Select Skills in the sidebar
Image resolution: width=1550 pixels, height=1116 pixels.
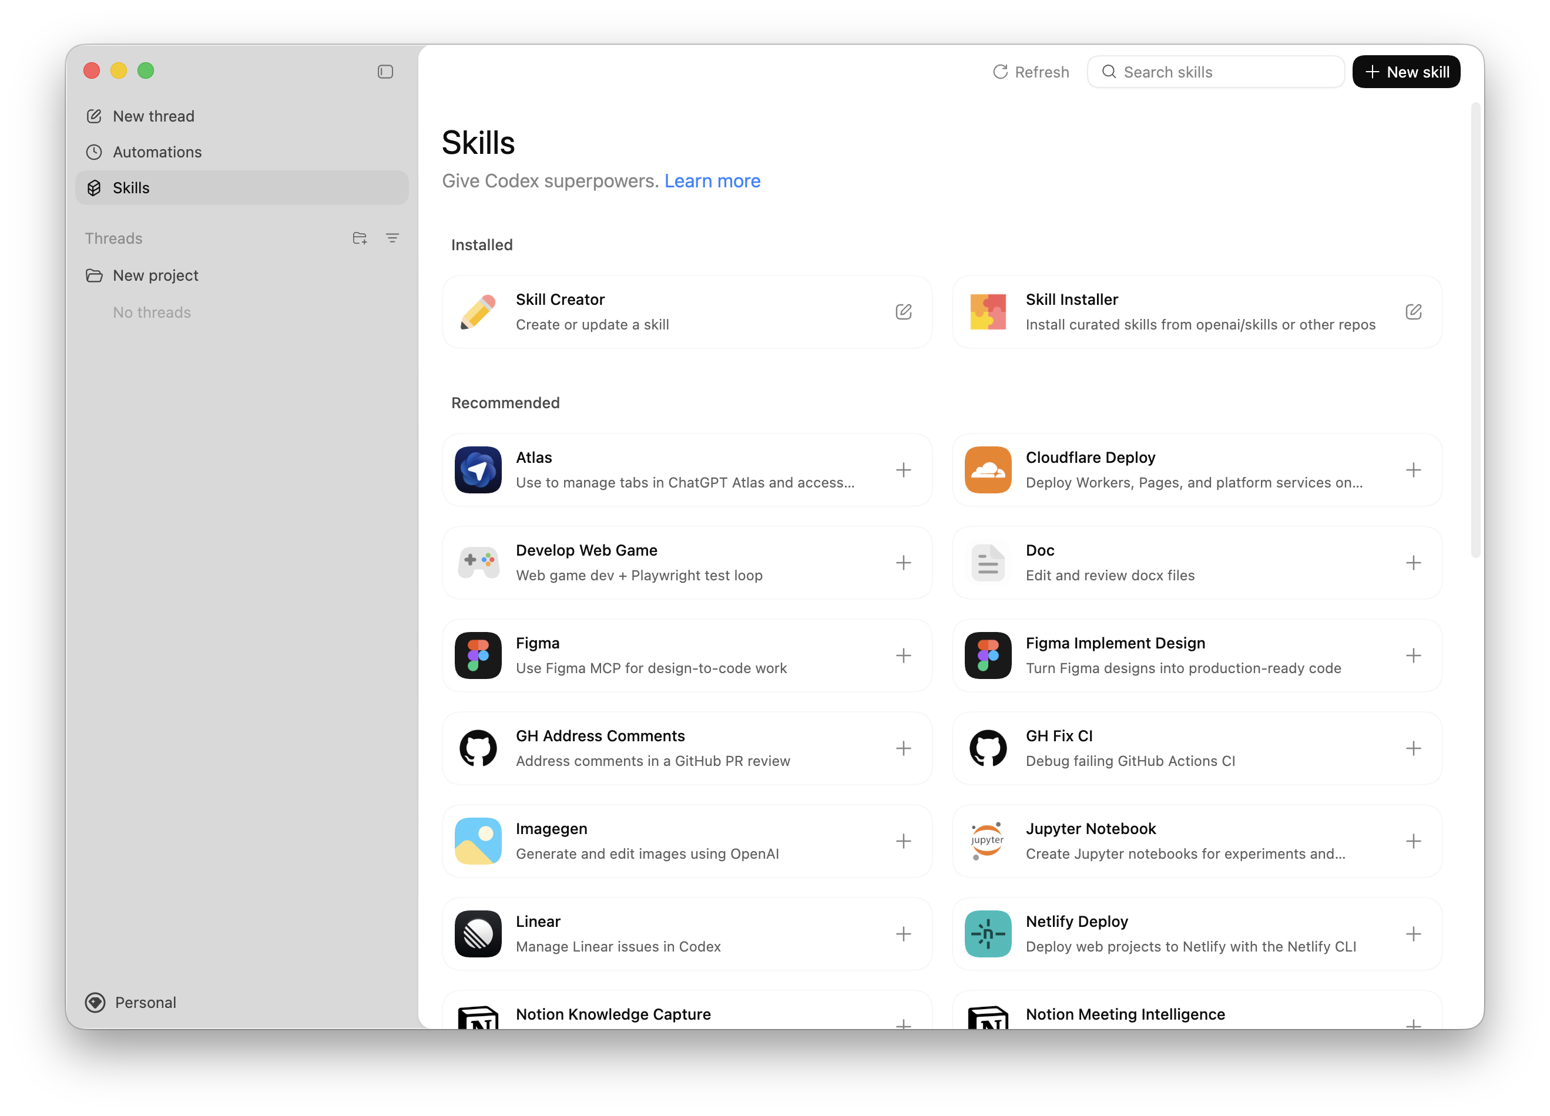click(x=131, y=188)
